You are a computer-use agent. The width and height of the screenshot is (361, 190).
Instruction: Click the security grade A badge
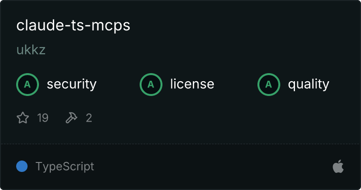[28, 85]
